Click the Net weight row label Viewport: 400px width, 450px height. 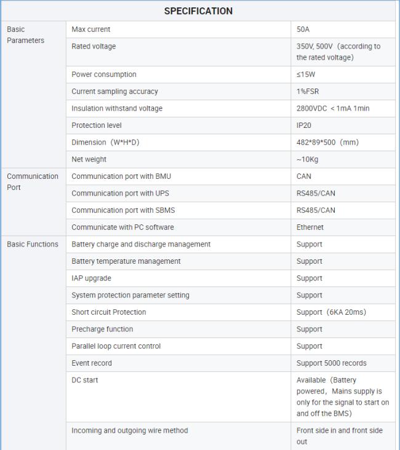(89, 159)
